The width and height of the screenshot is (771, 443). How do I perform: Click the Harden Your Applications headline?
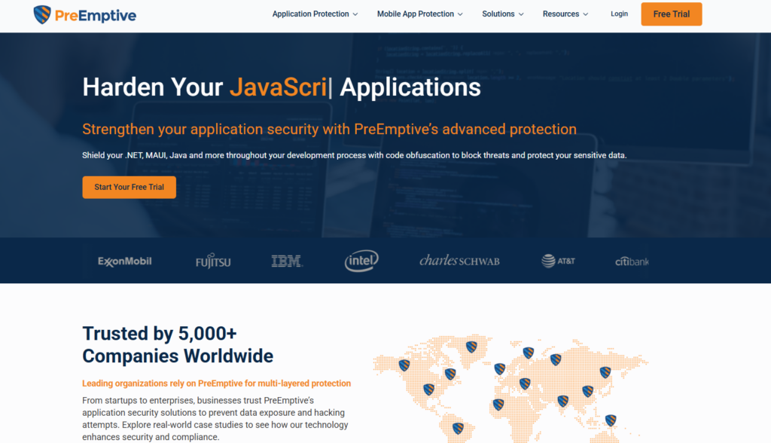click(x=281, y=87)
